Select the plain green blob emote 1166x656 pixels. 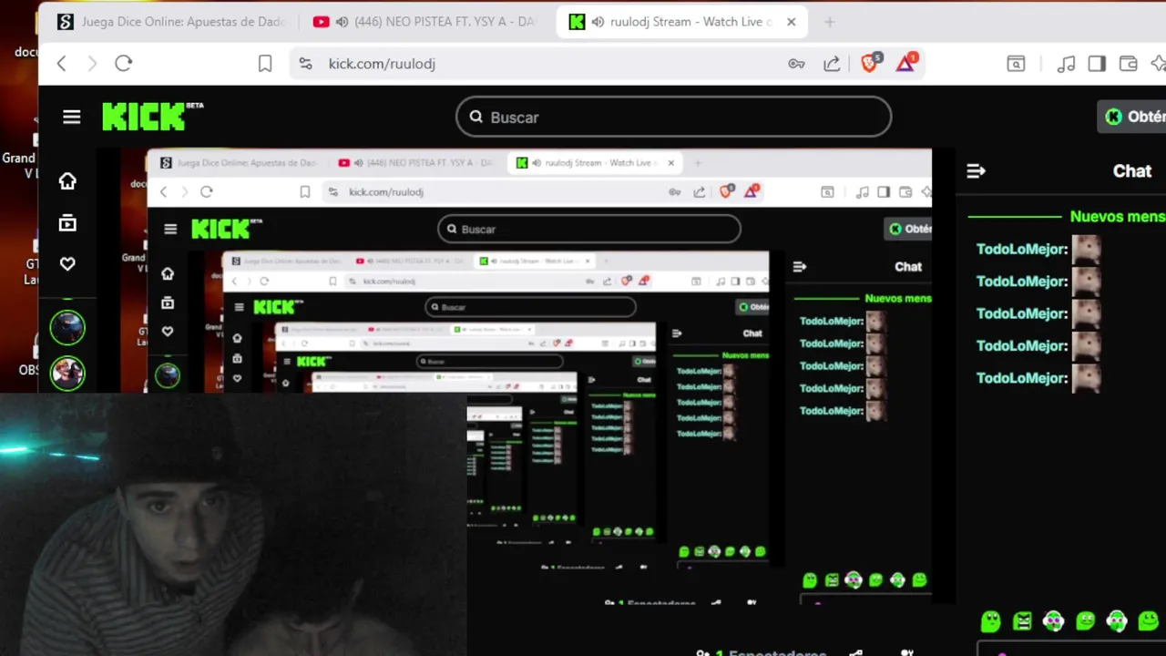(990, 621)
